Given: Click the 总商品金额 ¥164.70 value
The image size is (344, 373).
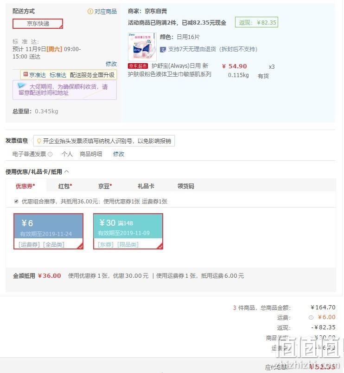Looking at the screenshot, I should (323, 308).
